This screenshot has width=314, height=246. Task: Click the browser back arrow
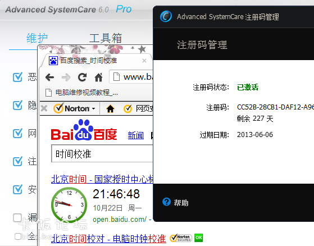[x=49, y=78]
